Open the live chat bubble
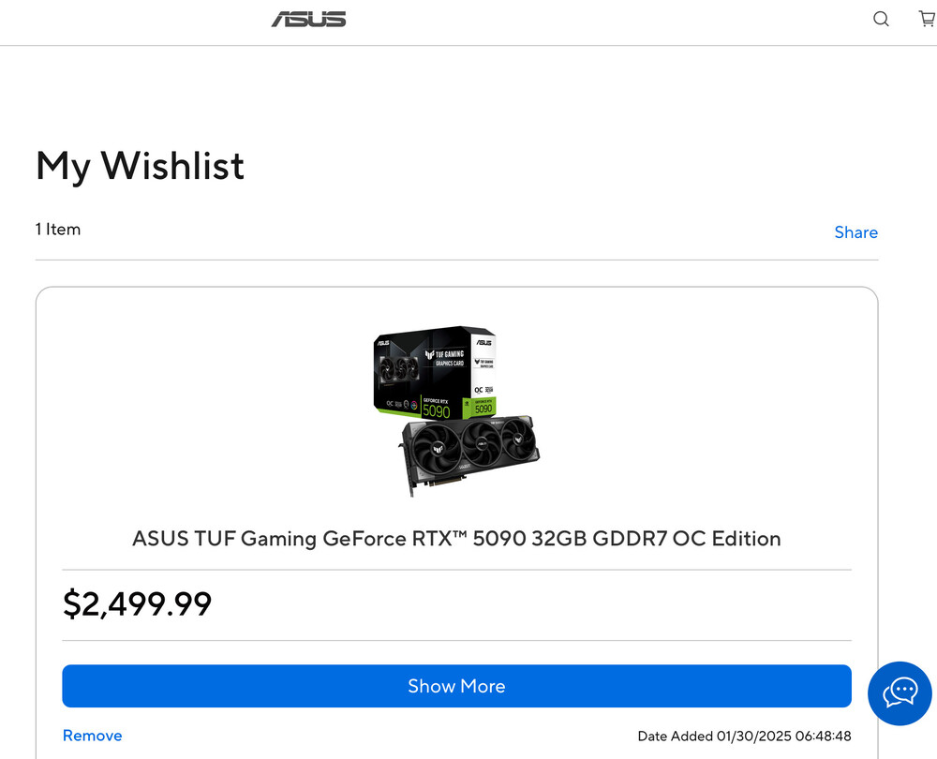This screenshot has height=759, width=937. [x=900, y=693]
